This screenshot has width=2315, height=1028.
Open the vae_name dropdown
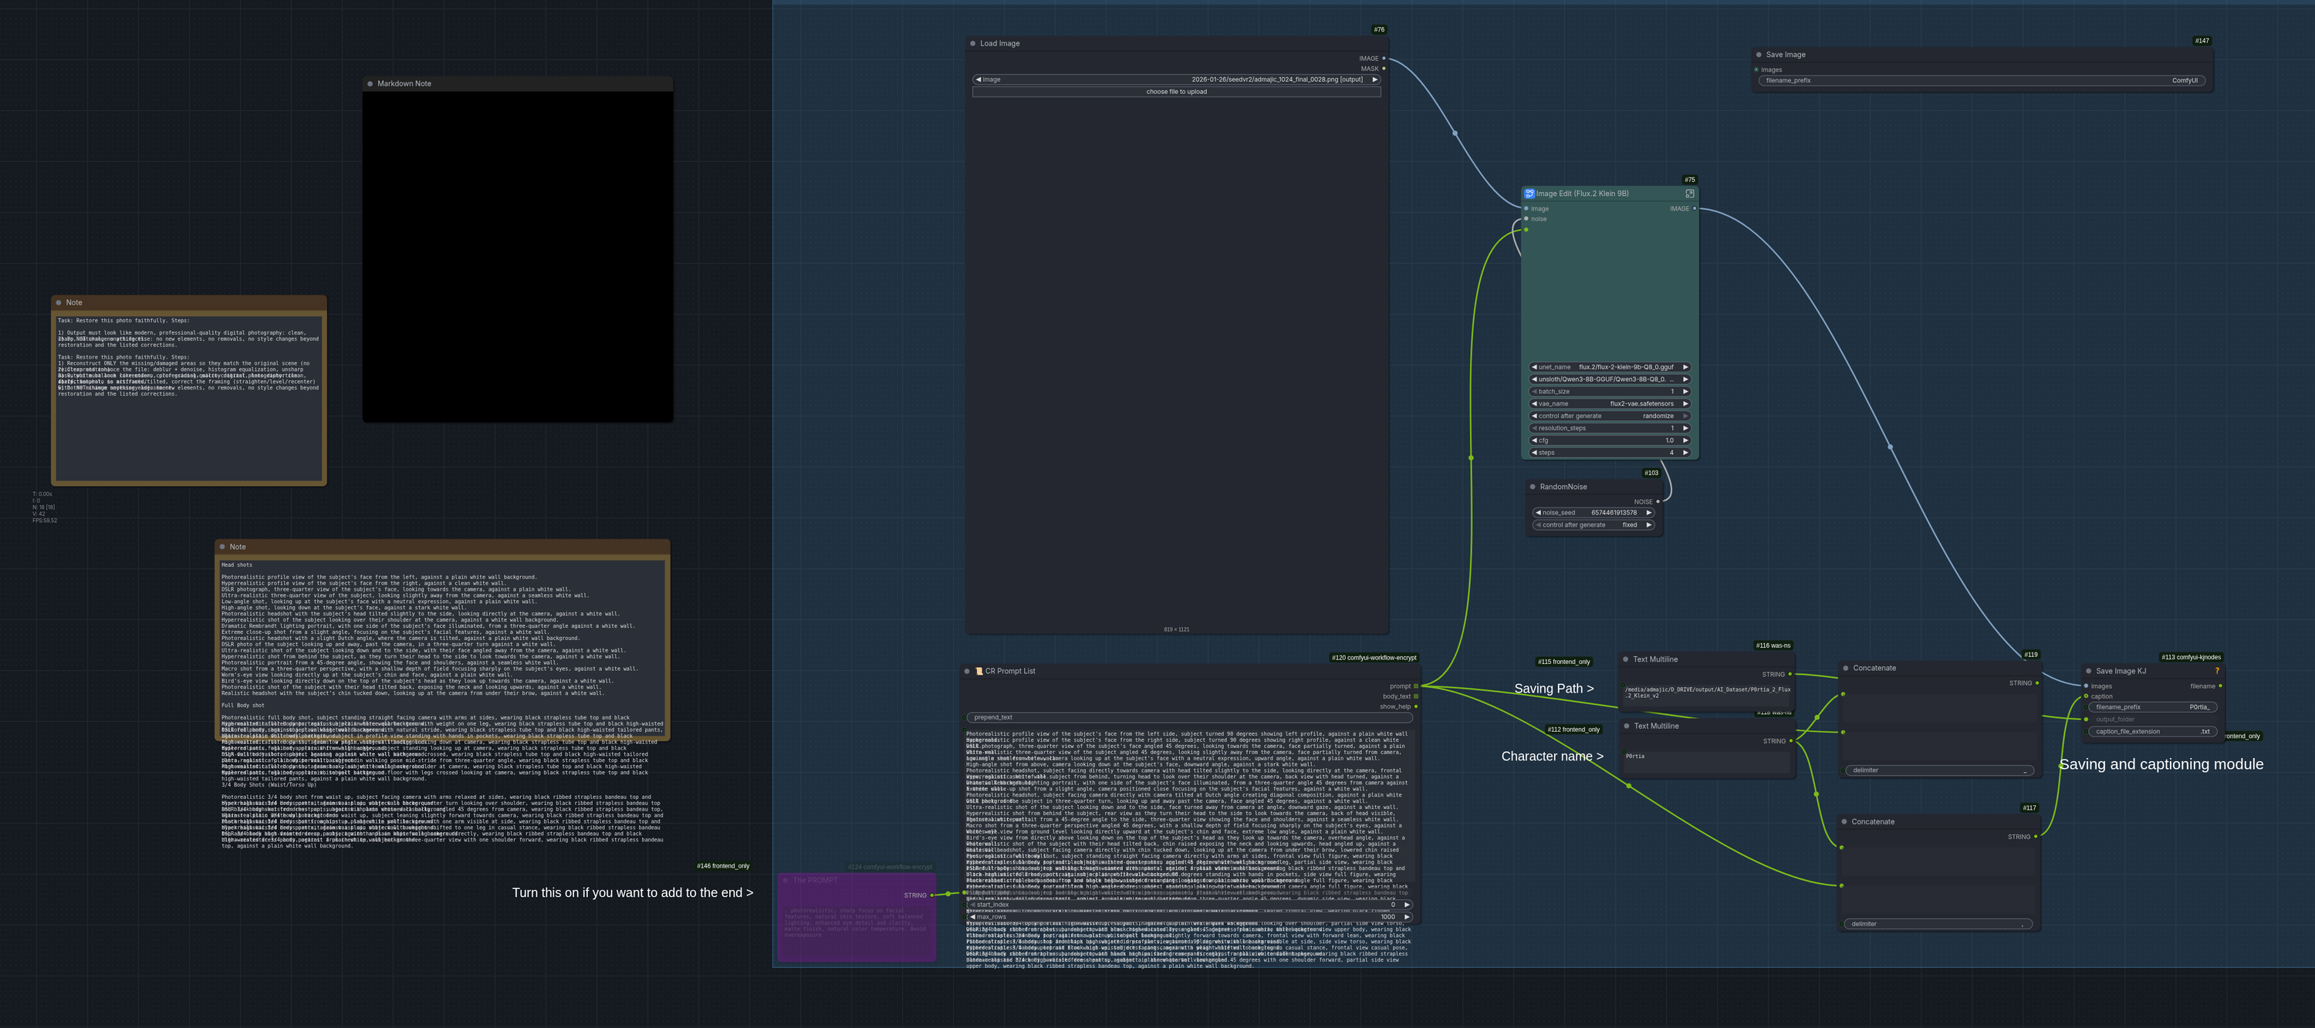1610,404
